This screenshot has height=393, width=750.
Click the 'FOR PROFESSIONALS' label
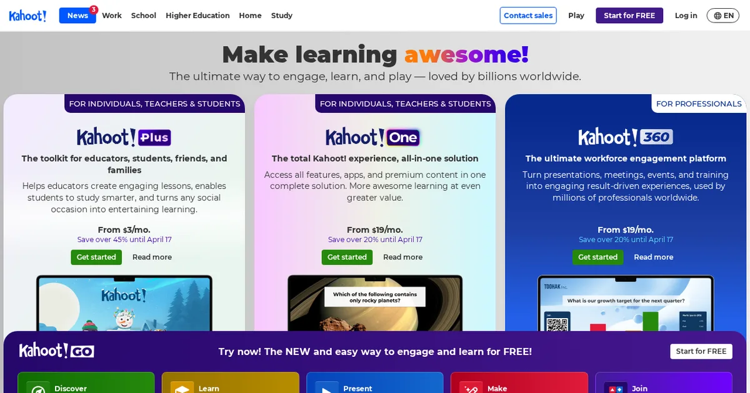click(699, 104)
